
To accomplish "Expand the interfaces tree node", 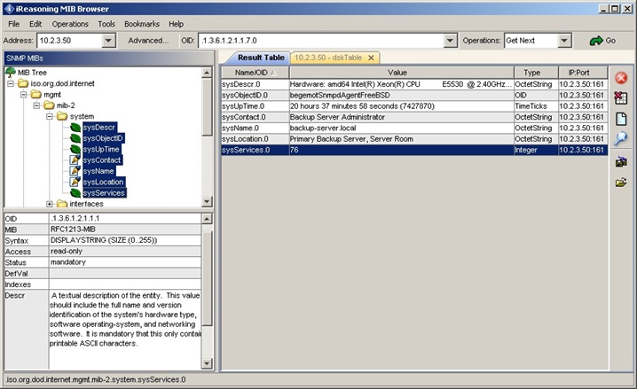I will coord(50,204).
